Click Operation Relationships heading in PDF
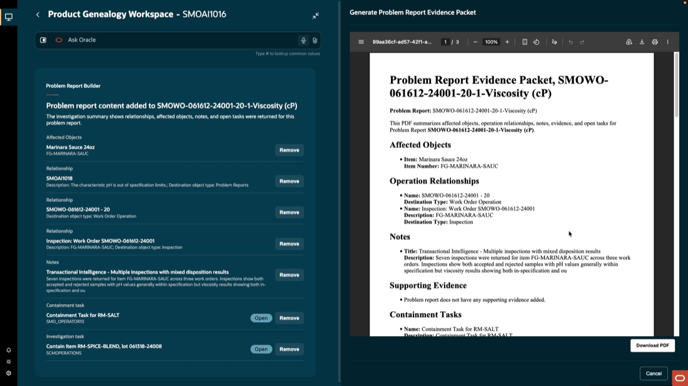 point(434,181)
